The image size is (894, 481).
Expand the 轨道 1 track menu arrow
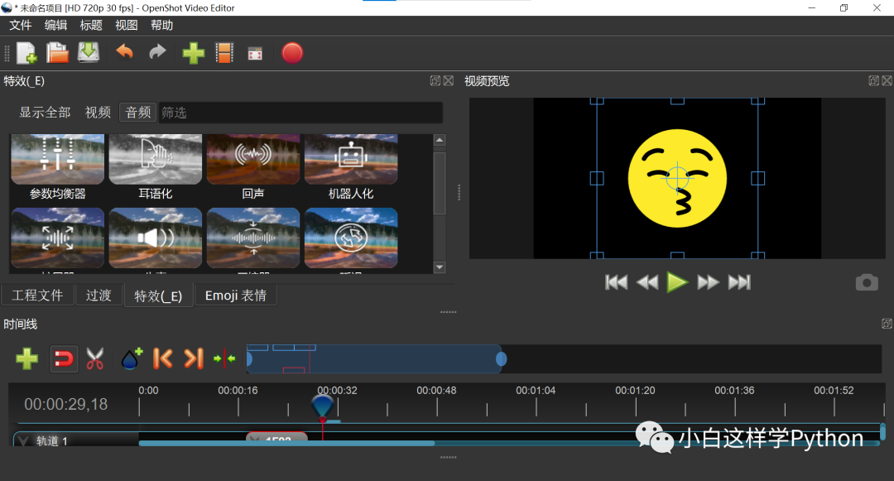23,440
